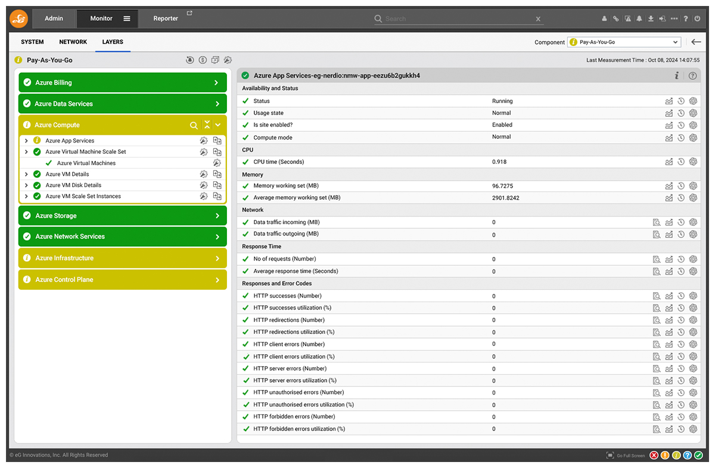The width and height of the screenshot is (715, 468).
Task: Click the person-with-arrow icon in top bar
Action: pyautogui.click(x=663, y=18)
